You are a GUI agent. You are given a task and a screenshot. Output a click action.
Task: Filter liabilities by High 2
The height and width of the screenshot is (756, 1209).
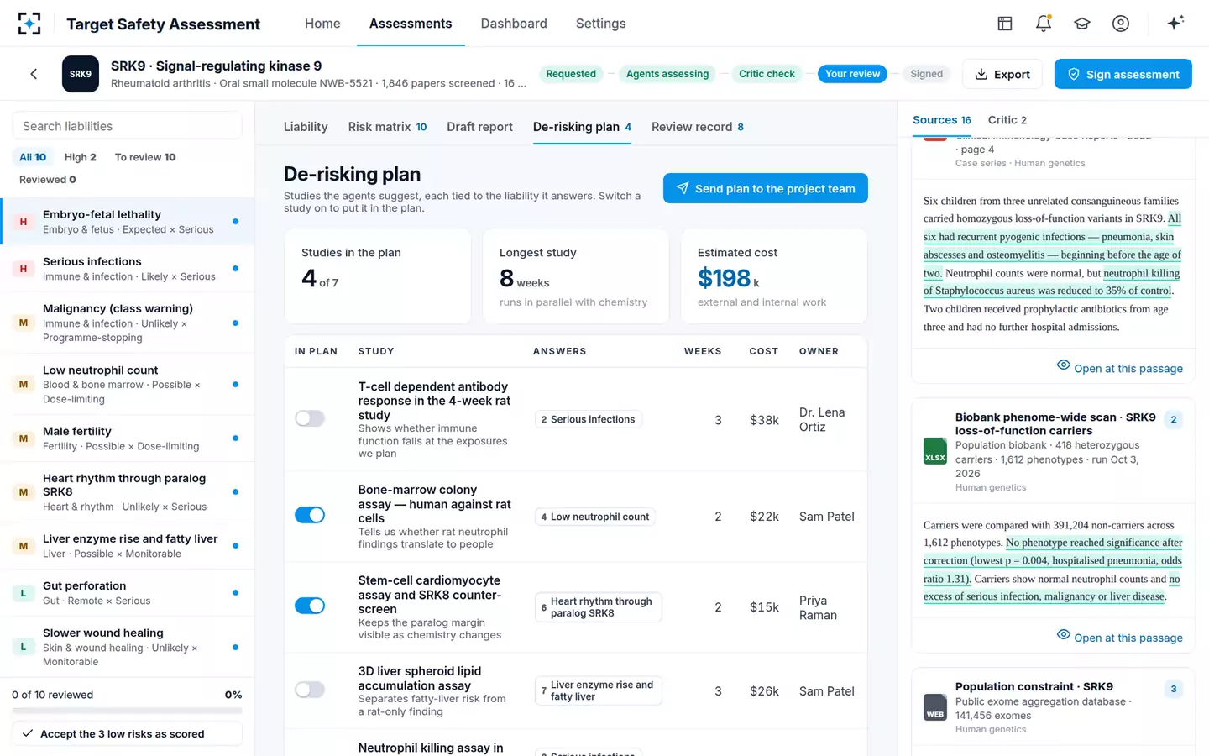coord(81,157)
